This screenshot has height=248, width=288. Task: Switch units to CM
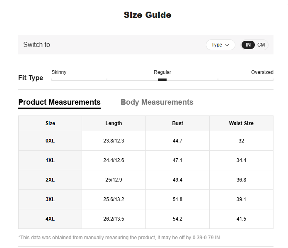261,45
